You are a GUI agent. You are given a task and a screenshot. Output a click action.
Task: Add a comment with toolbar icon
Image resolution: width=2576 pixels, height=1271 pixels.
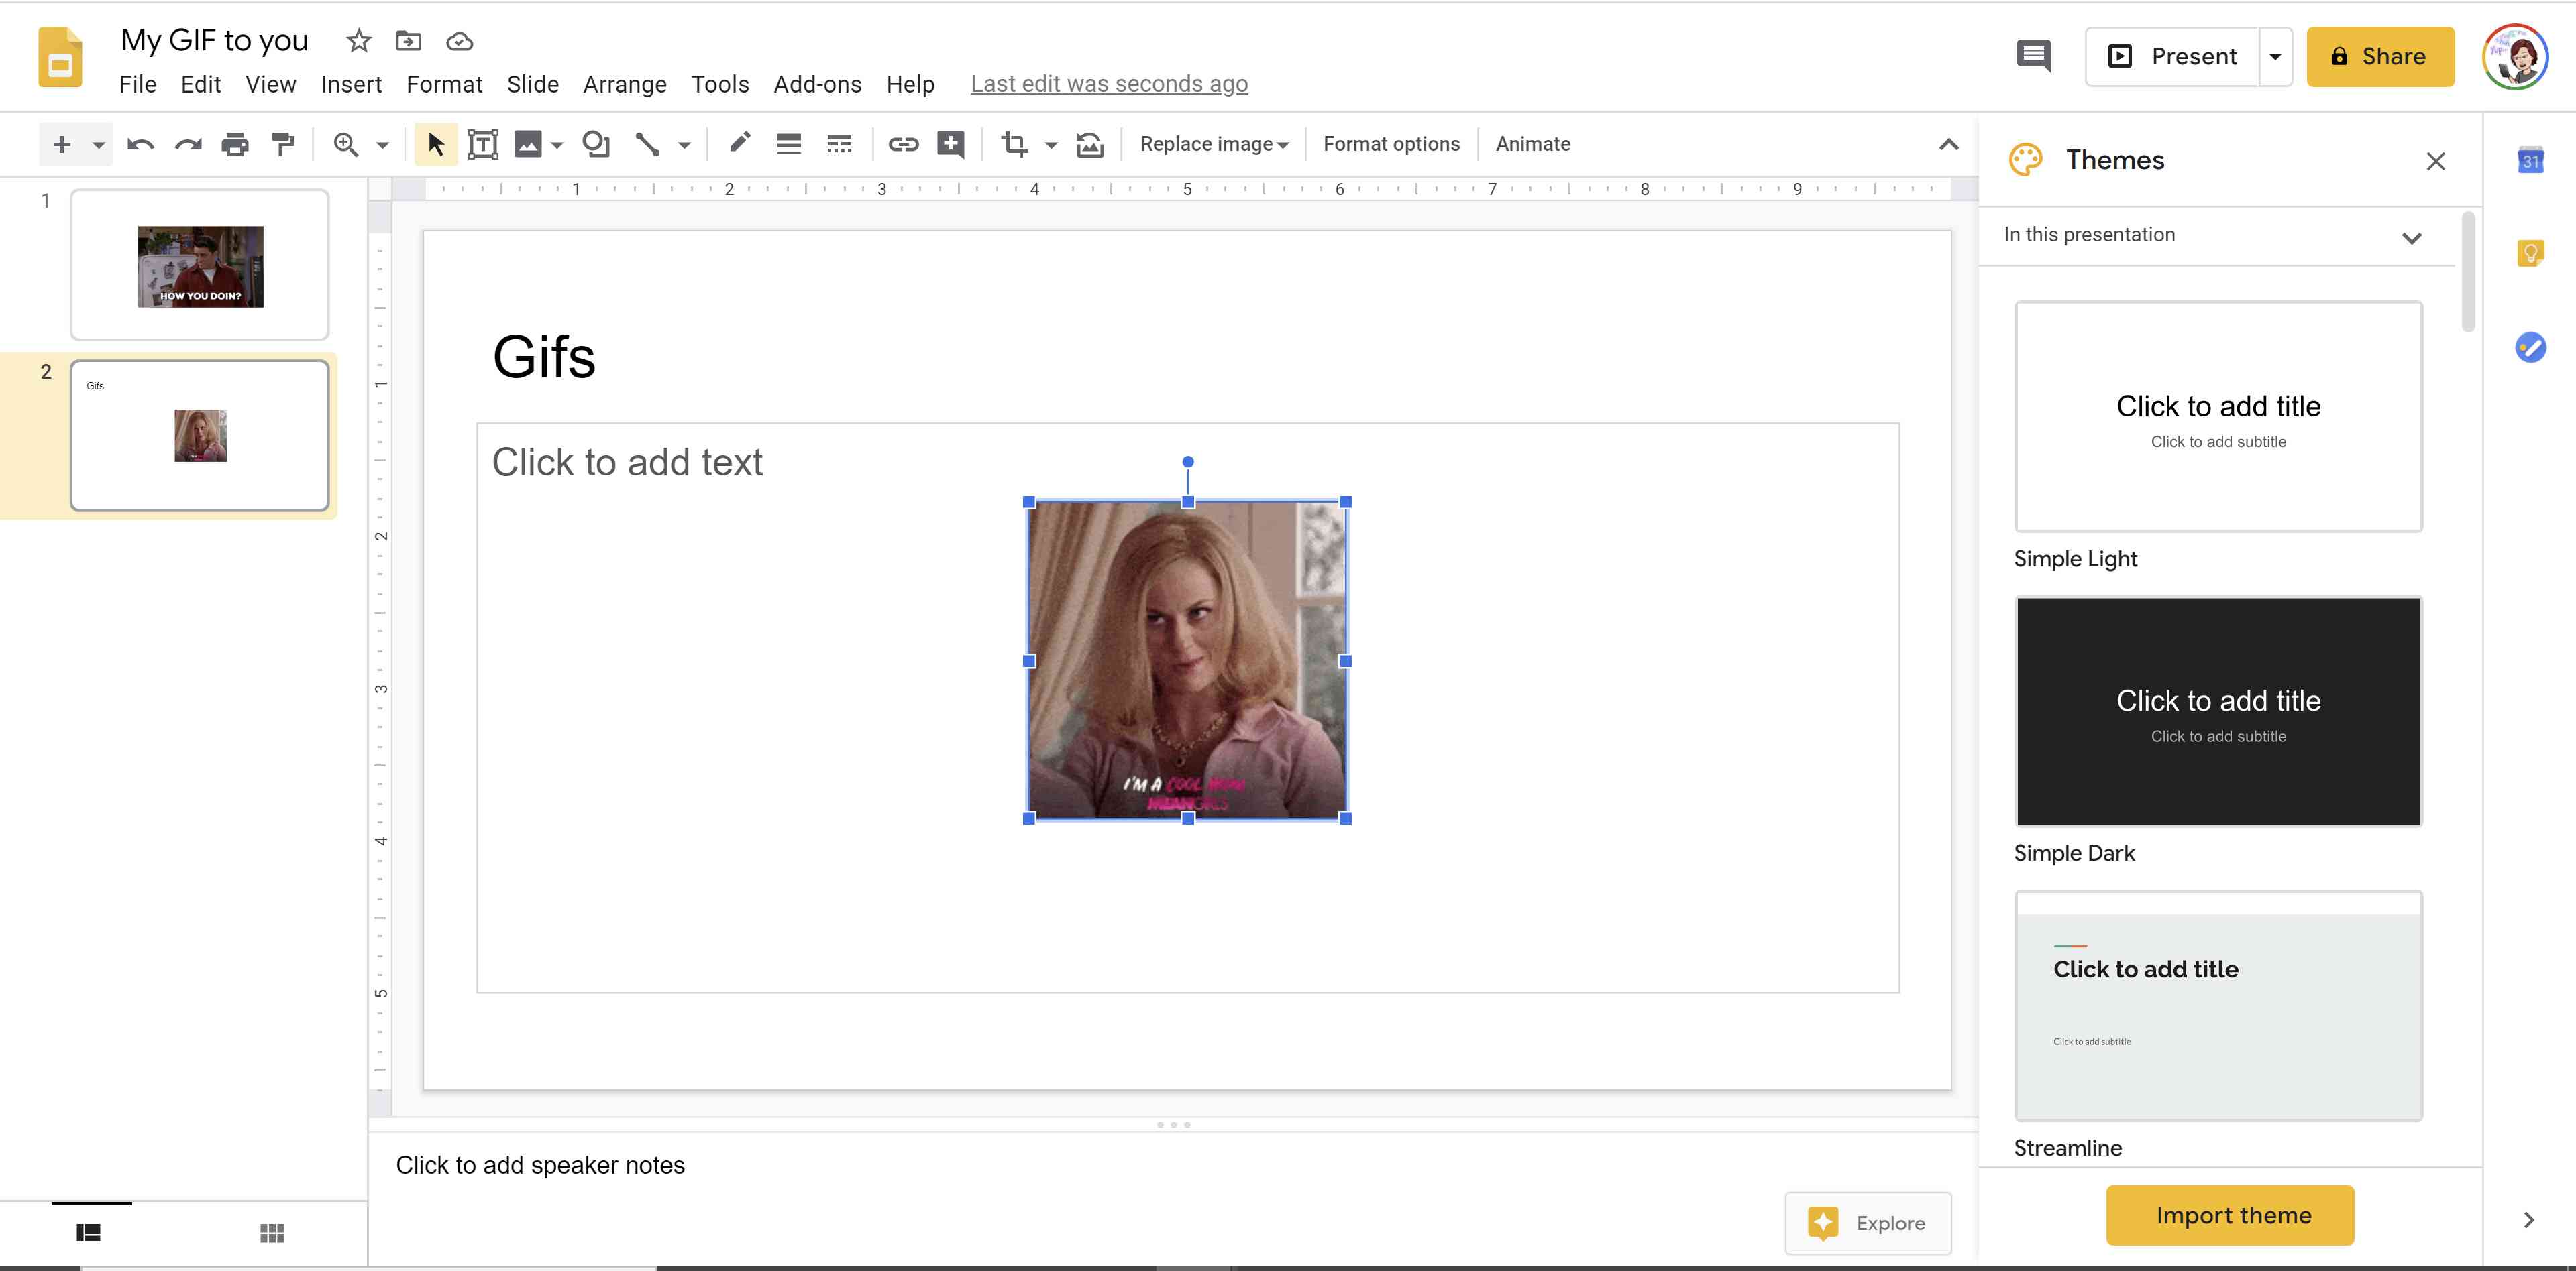951,145
